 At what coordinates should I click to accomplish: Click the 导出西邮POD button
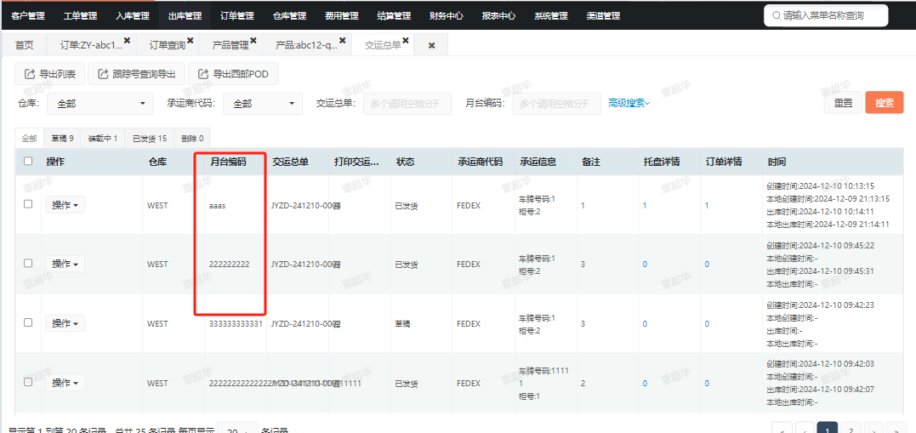[233, 74]
